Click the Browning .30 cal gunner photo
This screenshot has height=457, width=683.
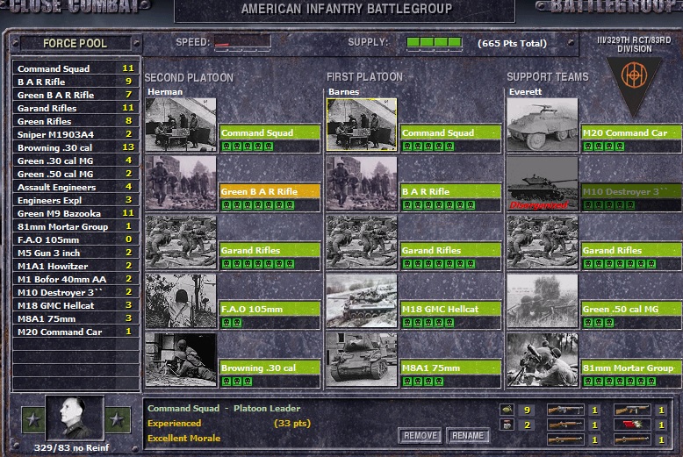pos(181,360)
